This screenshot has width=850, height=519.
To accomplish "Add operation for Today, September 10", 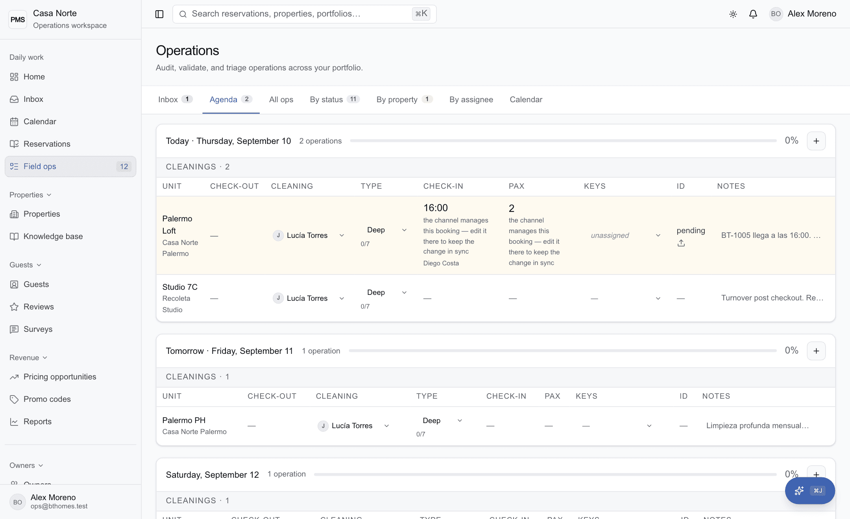I will [816, 141].
